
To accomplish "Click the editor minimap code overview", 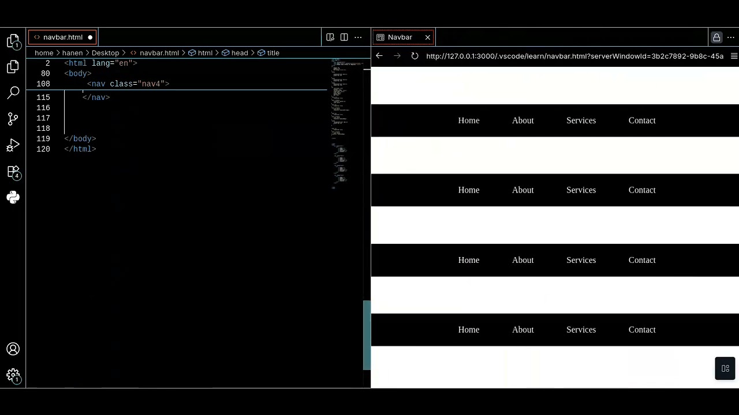I will point(346,124).
